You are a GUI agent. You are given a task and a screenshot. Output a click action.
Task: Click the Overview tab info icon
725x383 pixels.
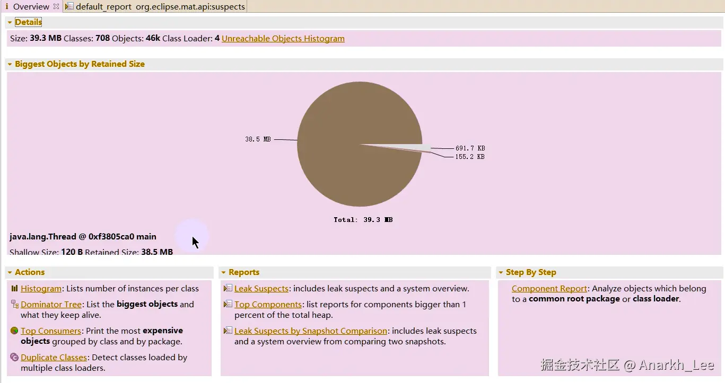coord(7,6)
